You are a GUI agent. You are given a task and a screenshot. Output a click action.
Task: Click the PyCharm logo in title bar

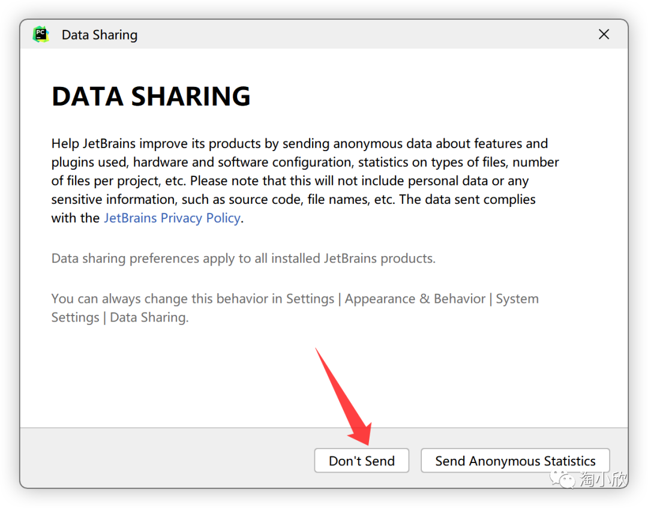[x=41, y=34]
